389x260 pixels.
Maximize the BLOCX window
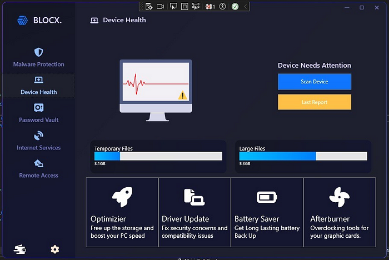click(x=362, y=8)
